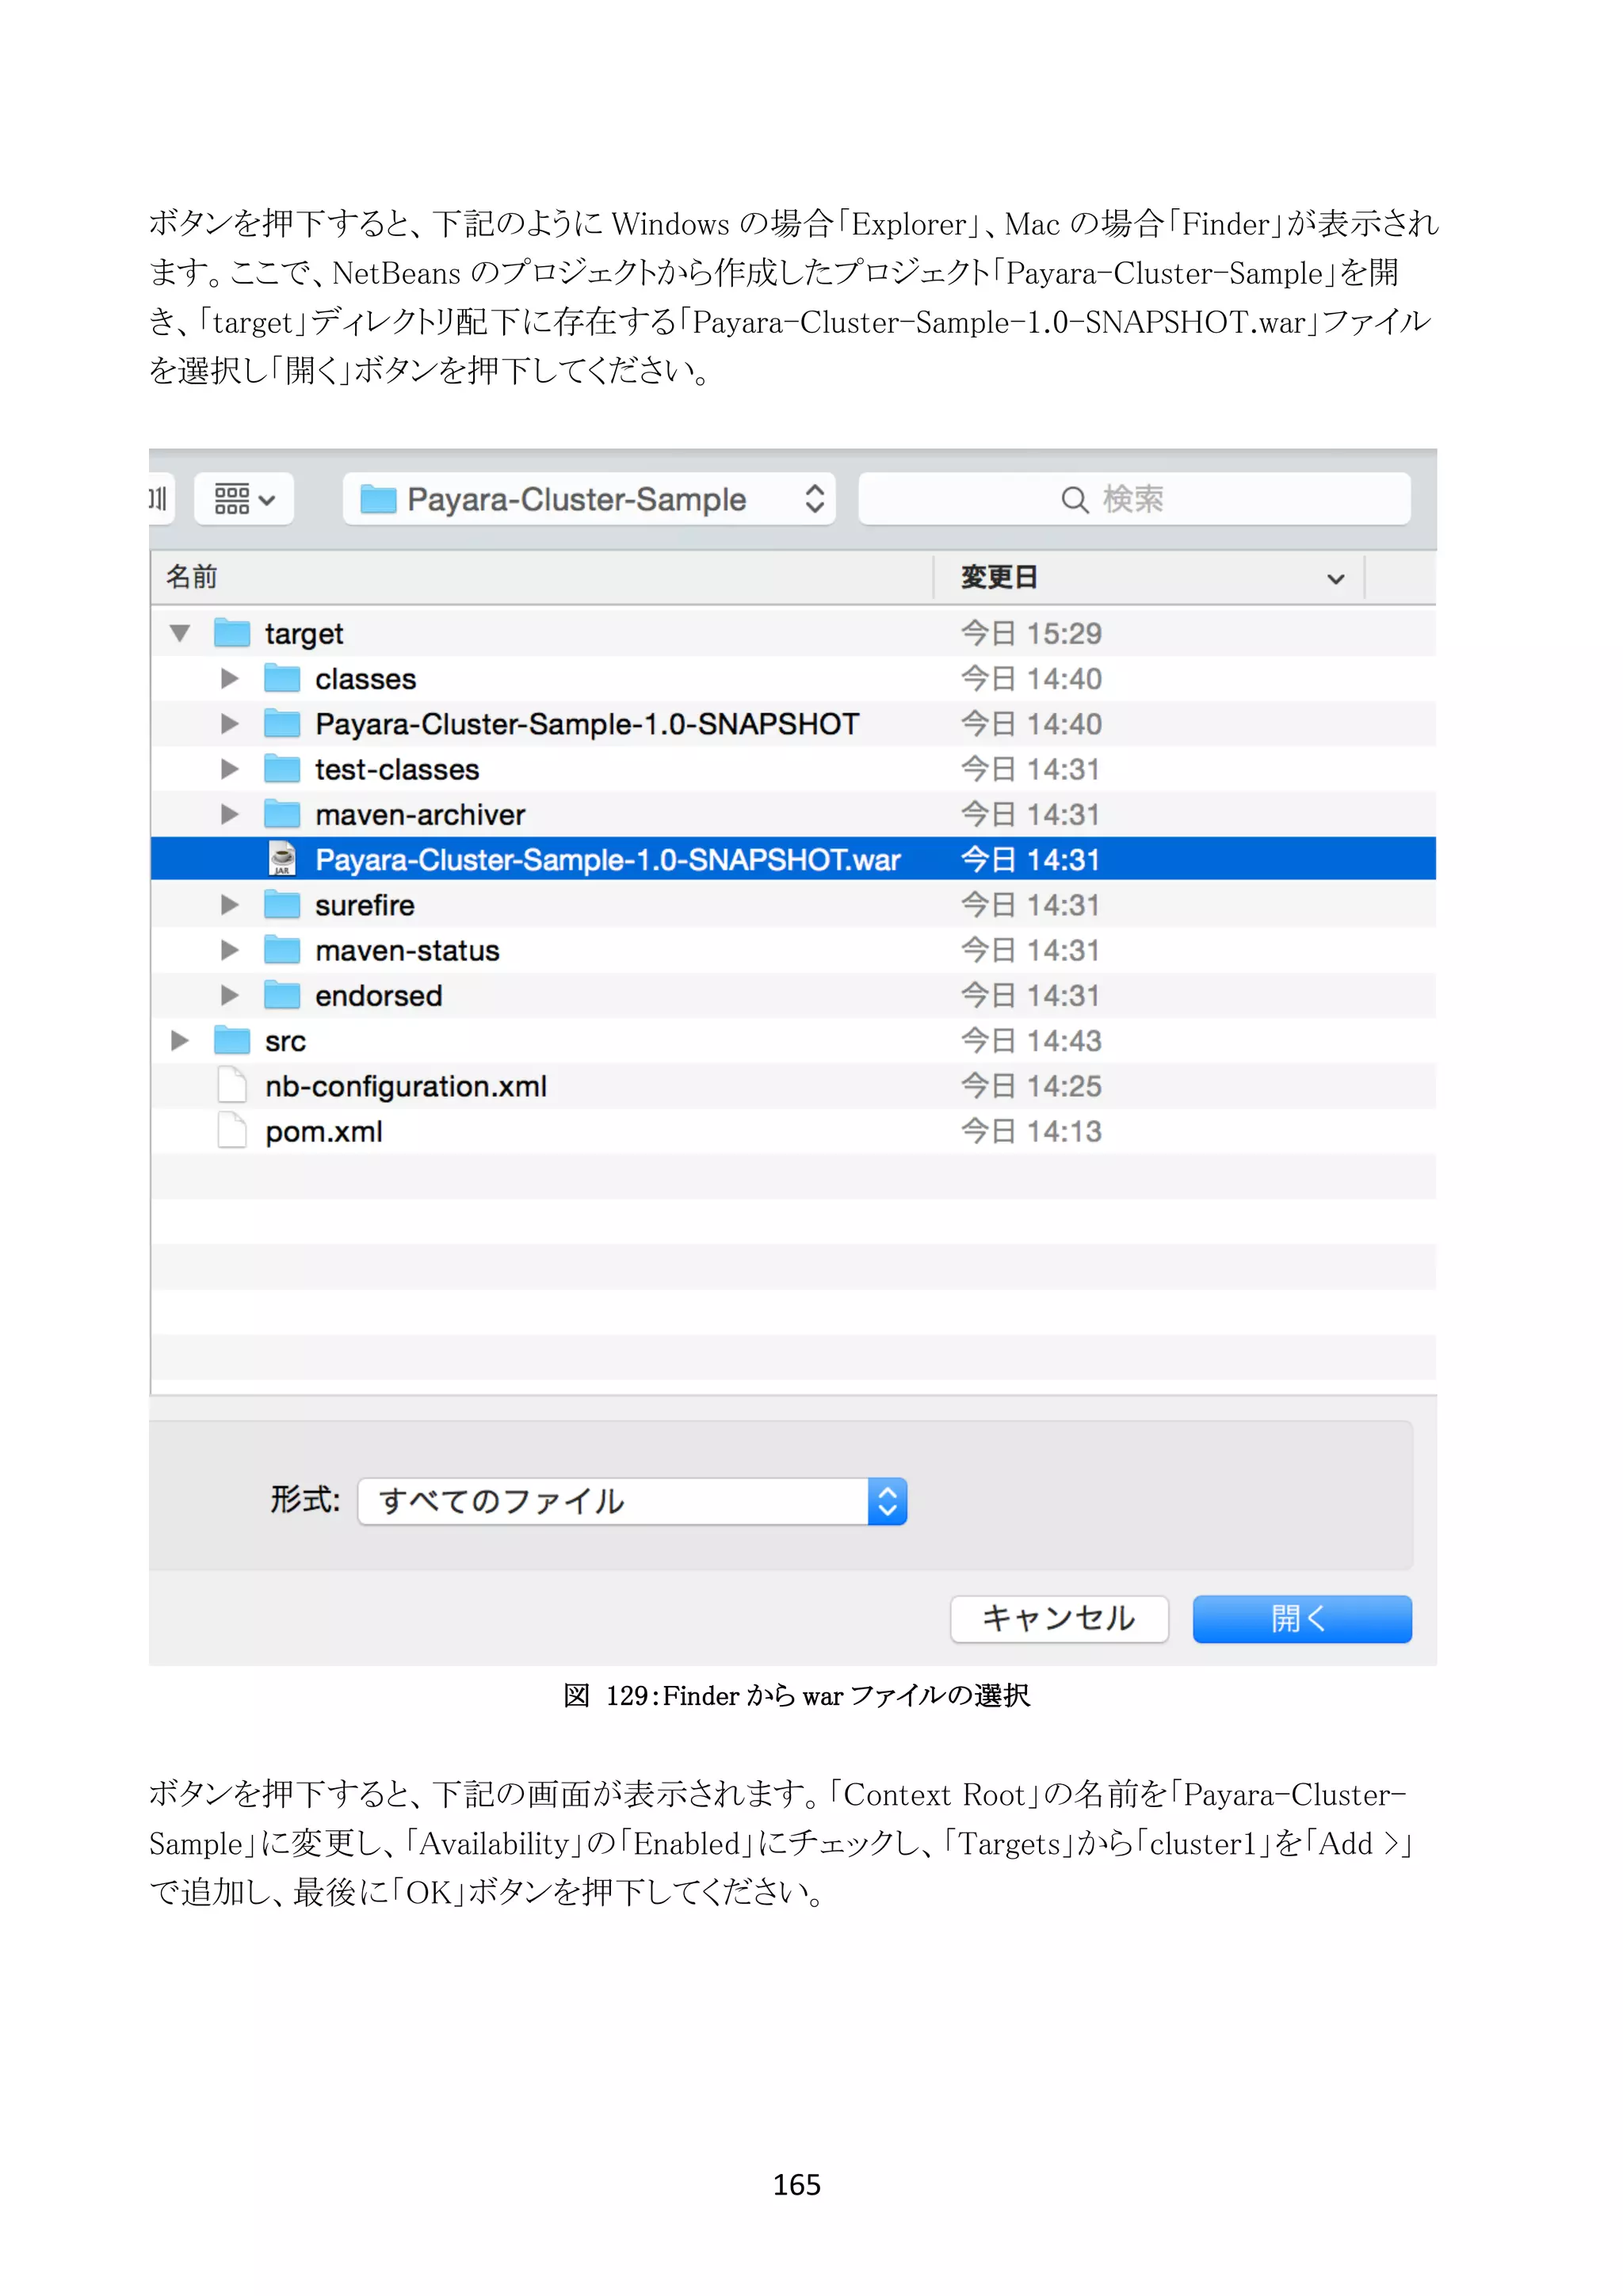
Task: Select the maven-archiver folder name
Action: pyautogui.click(x=420, y=815)
